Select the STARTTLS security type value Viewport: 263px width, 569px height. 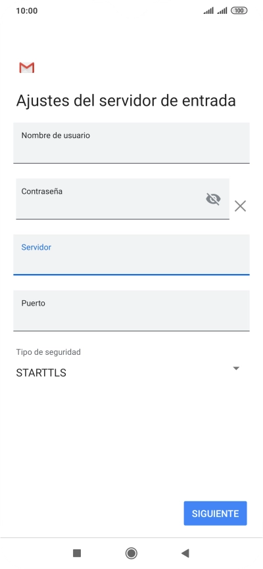pos(41,373)
